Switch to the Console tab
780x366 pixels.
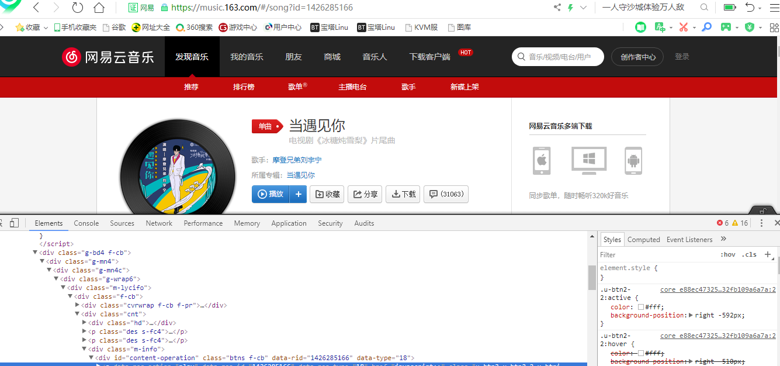pos(86,223)
